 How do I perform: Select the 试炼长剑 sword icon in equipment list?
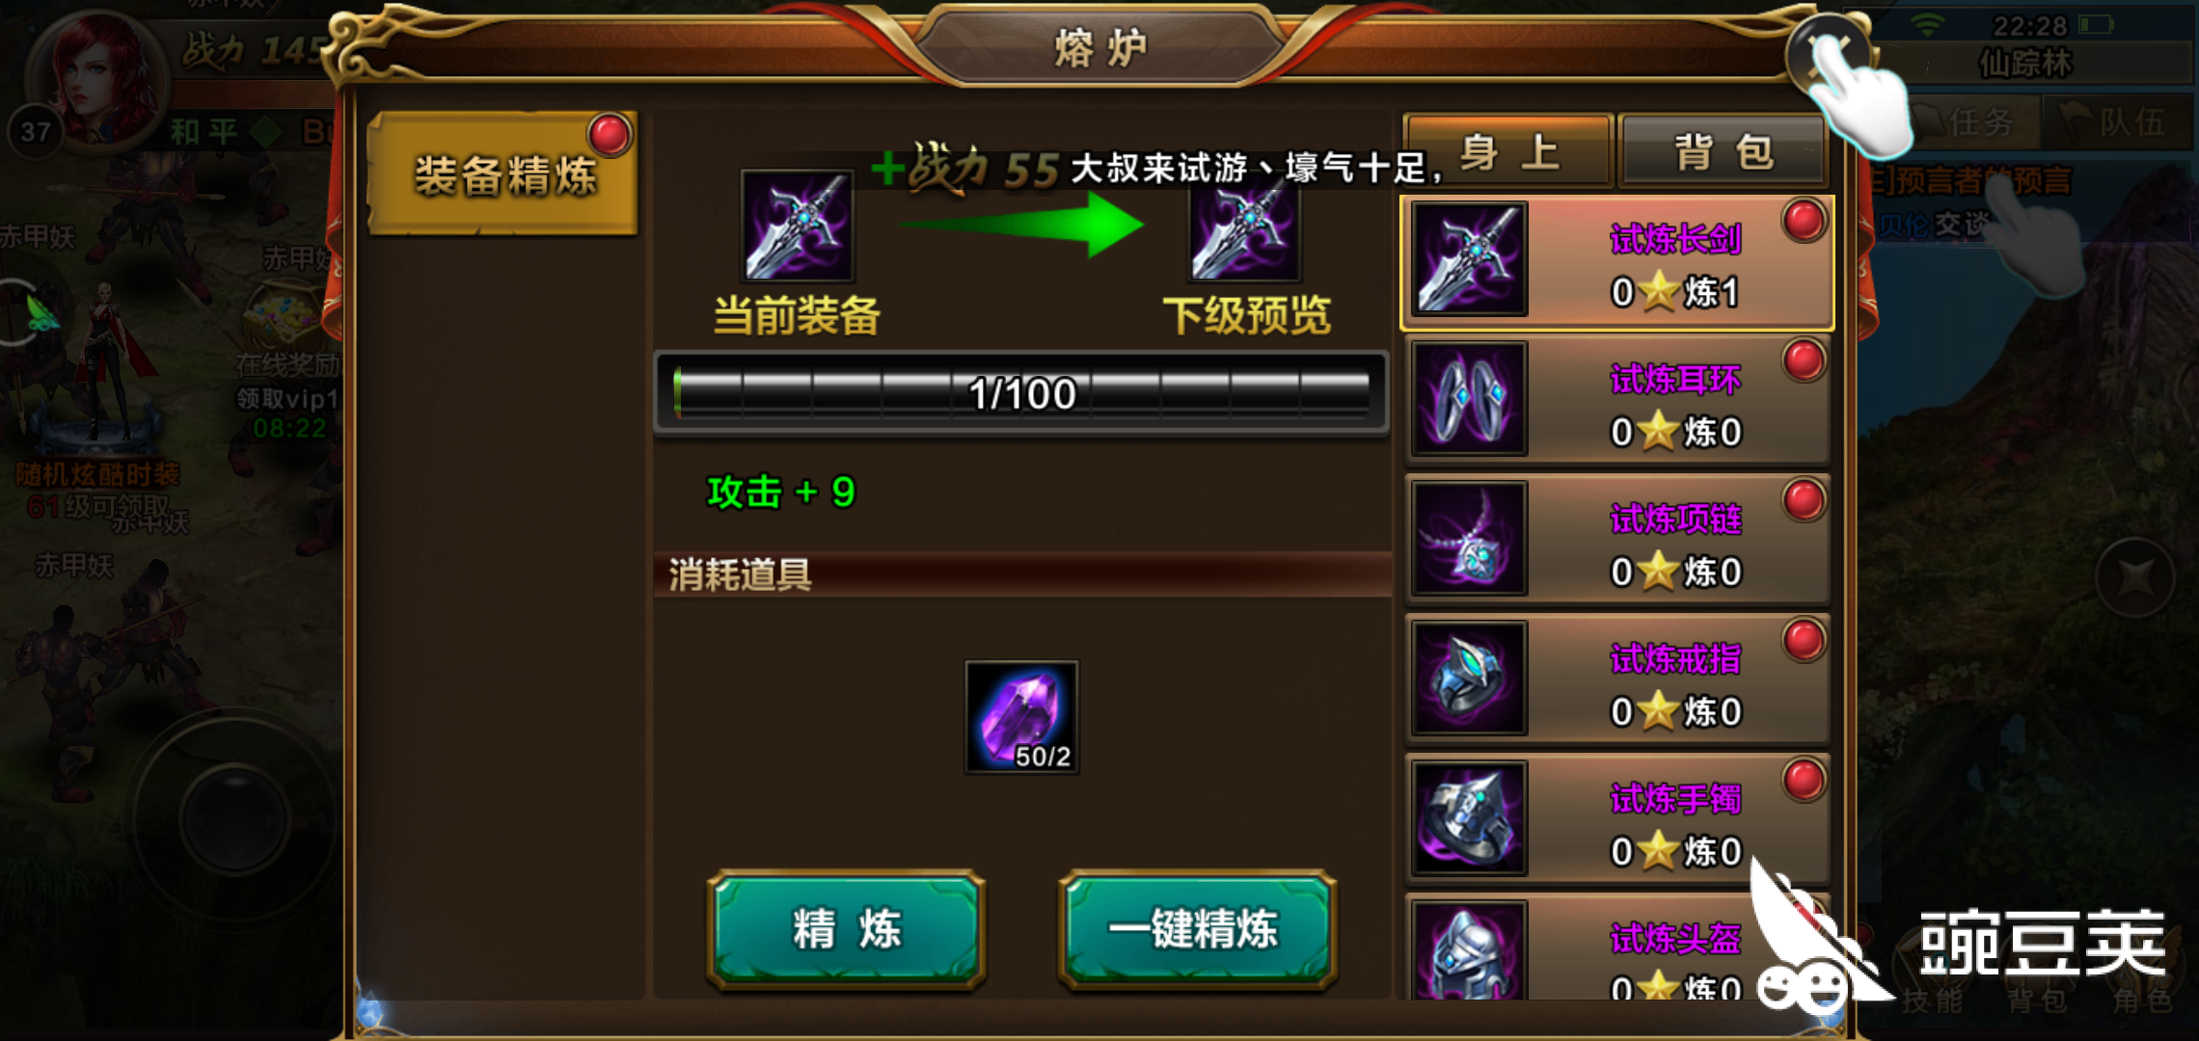point(1469,258)
